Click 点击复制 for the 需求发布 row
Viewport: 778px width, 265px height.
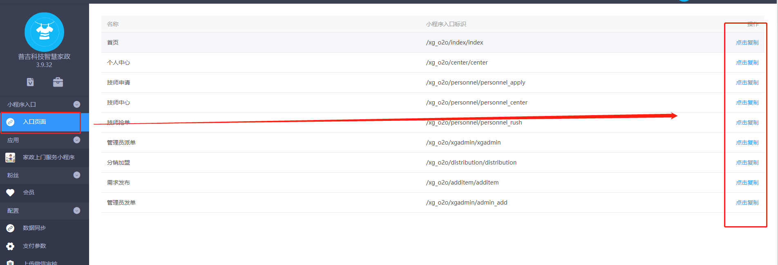pyautogui.click(x=747, y=183)
